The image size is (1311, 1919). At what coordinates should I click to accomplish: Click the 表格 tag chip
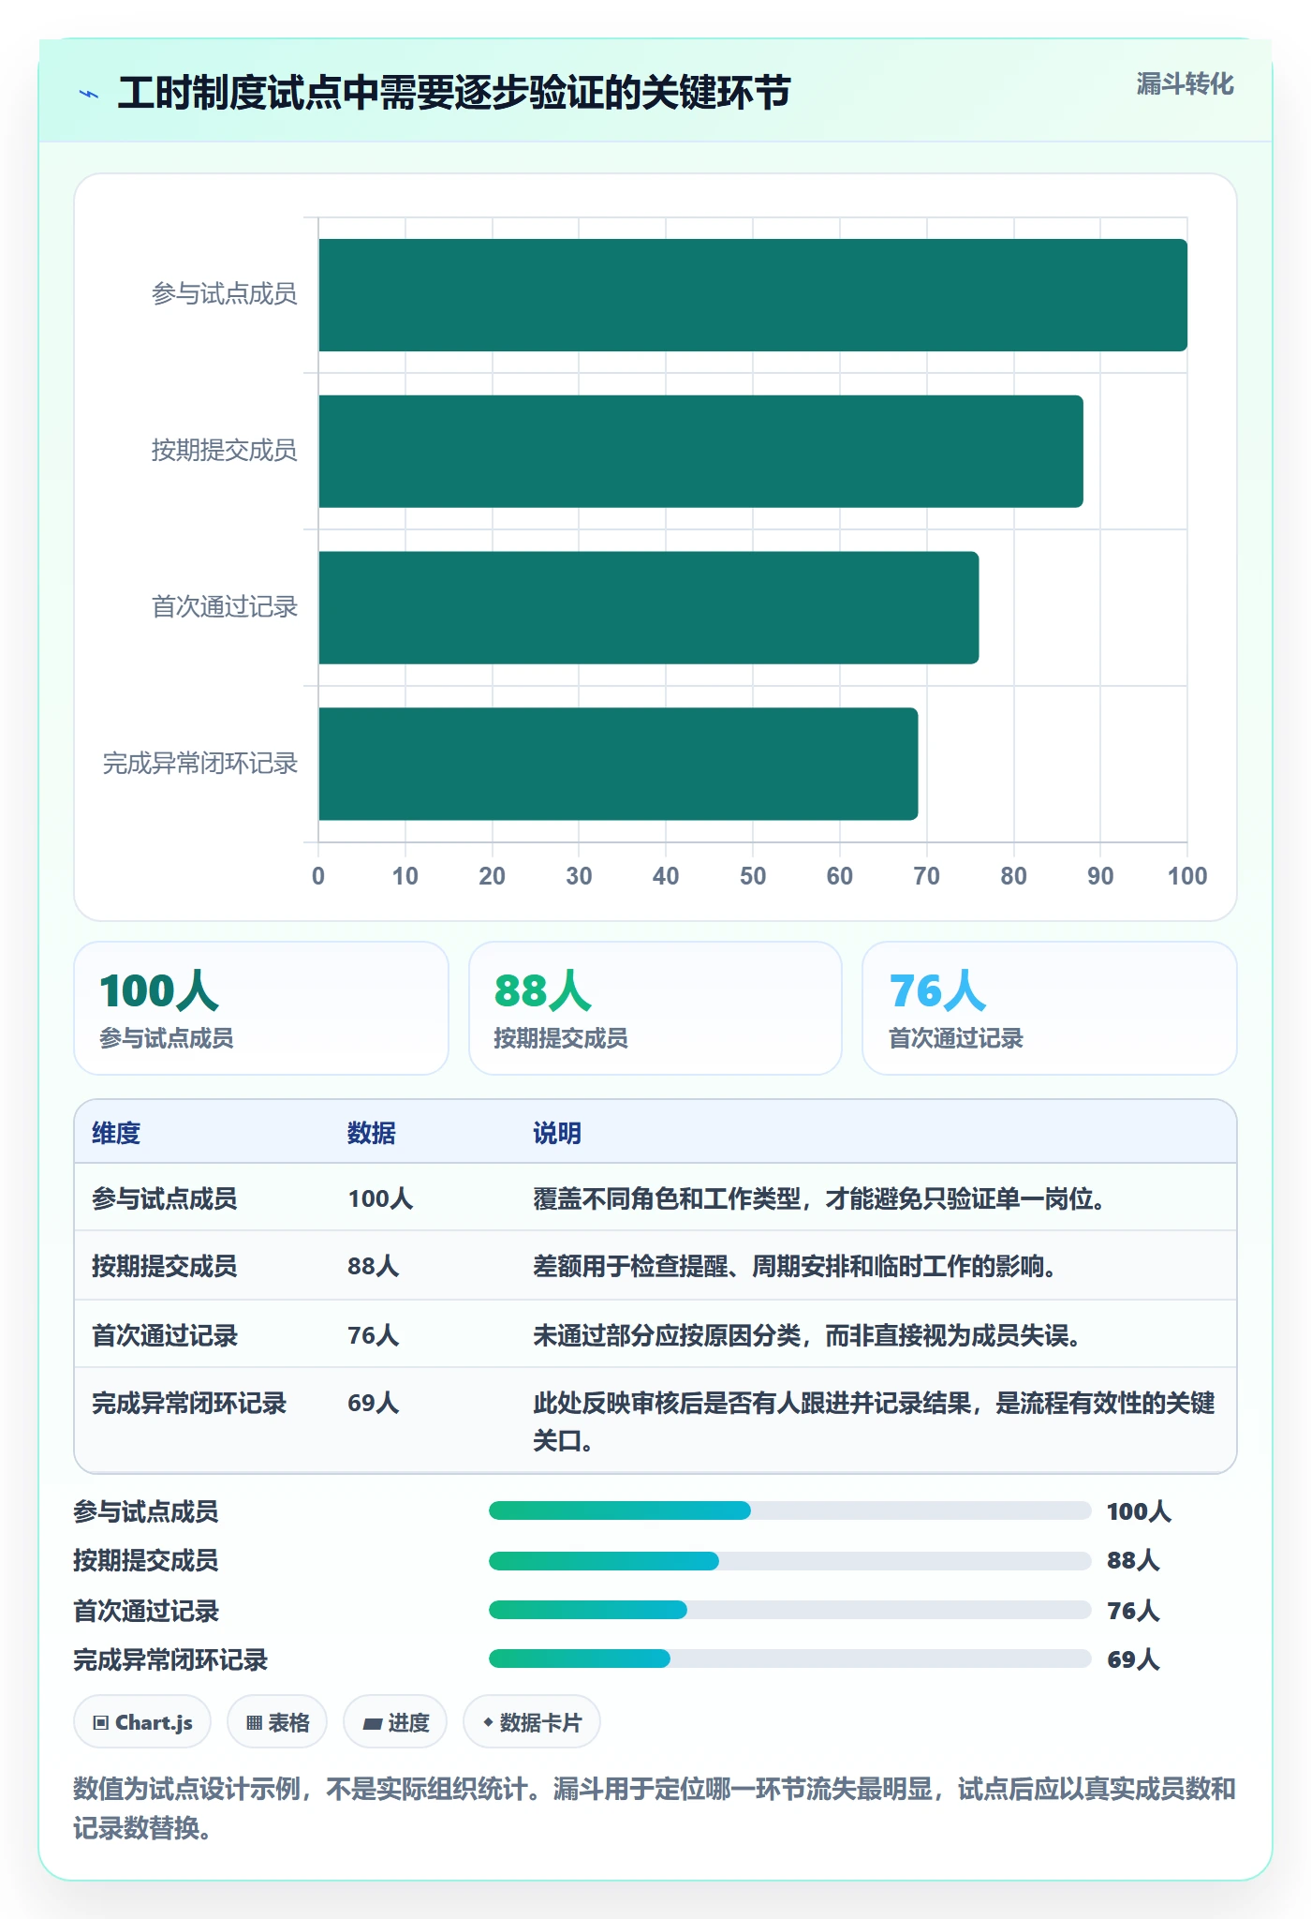[277, 1722]
